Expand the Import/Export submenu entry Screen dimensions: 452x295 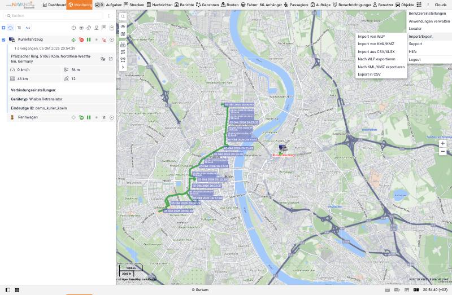click(x=429, y=37)
